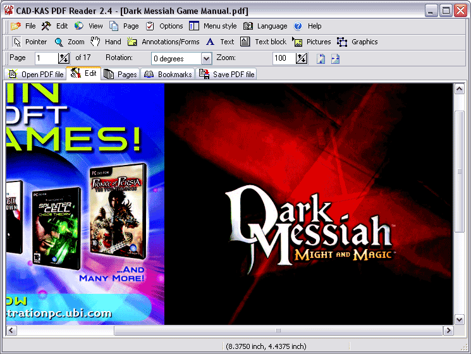Expand the Rotation dropdown arrow

(x=206, y=59)
